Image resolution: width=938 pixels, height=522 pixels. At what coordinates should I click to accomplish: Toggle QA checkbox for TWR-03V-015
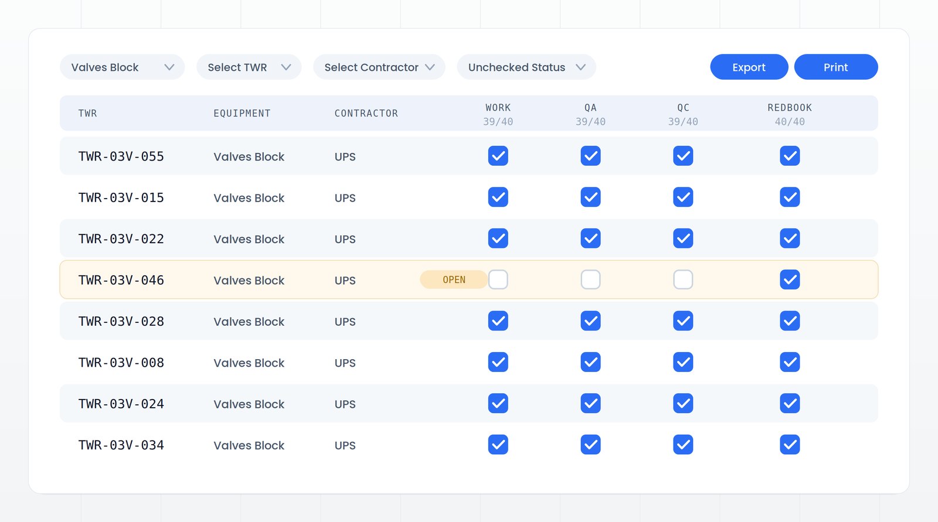[x=590, y=197]
